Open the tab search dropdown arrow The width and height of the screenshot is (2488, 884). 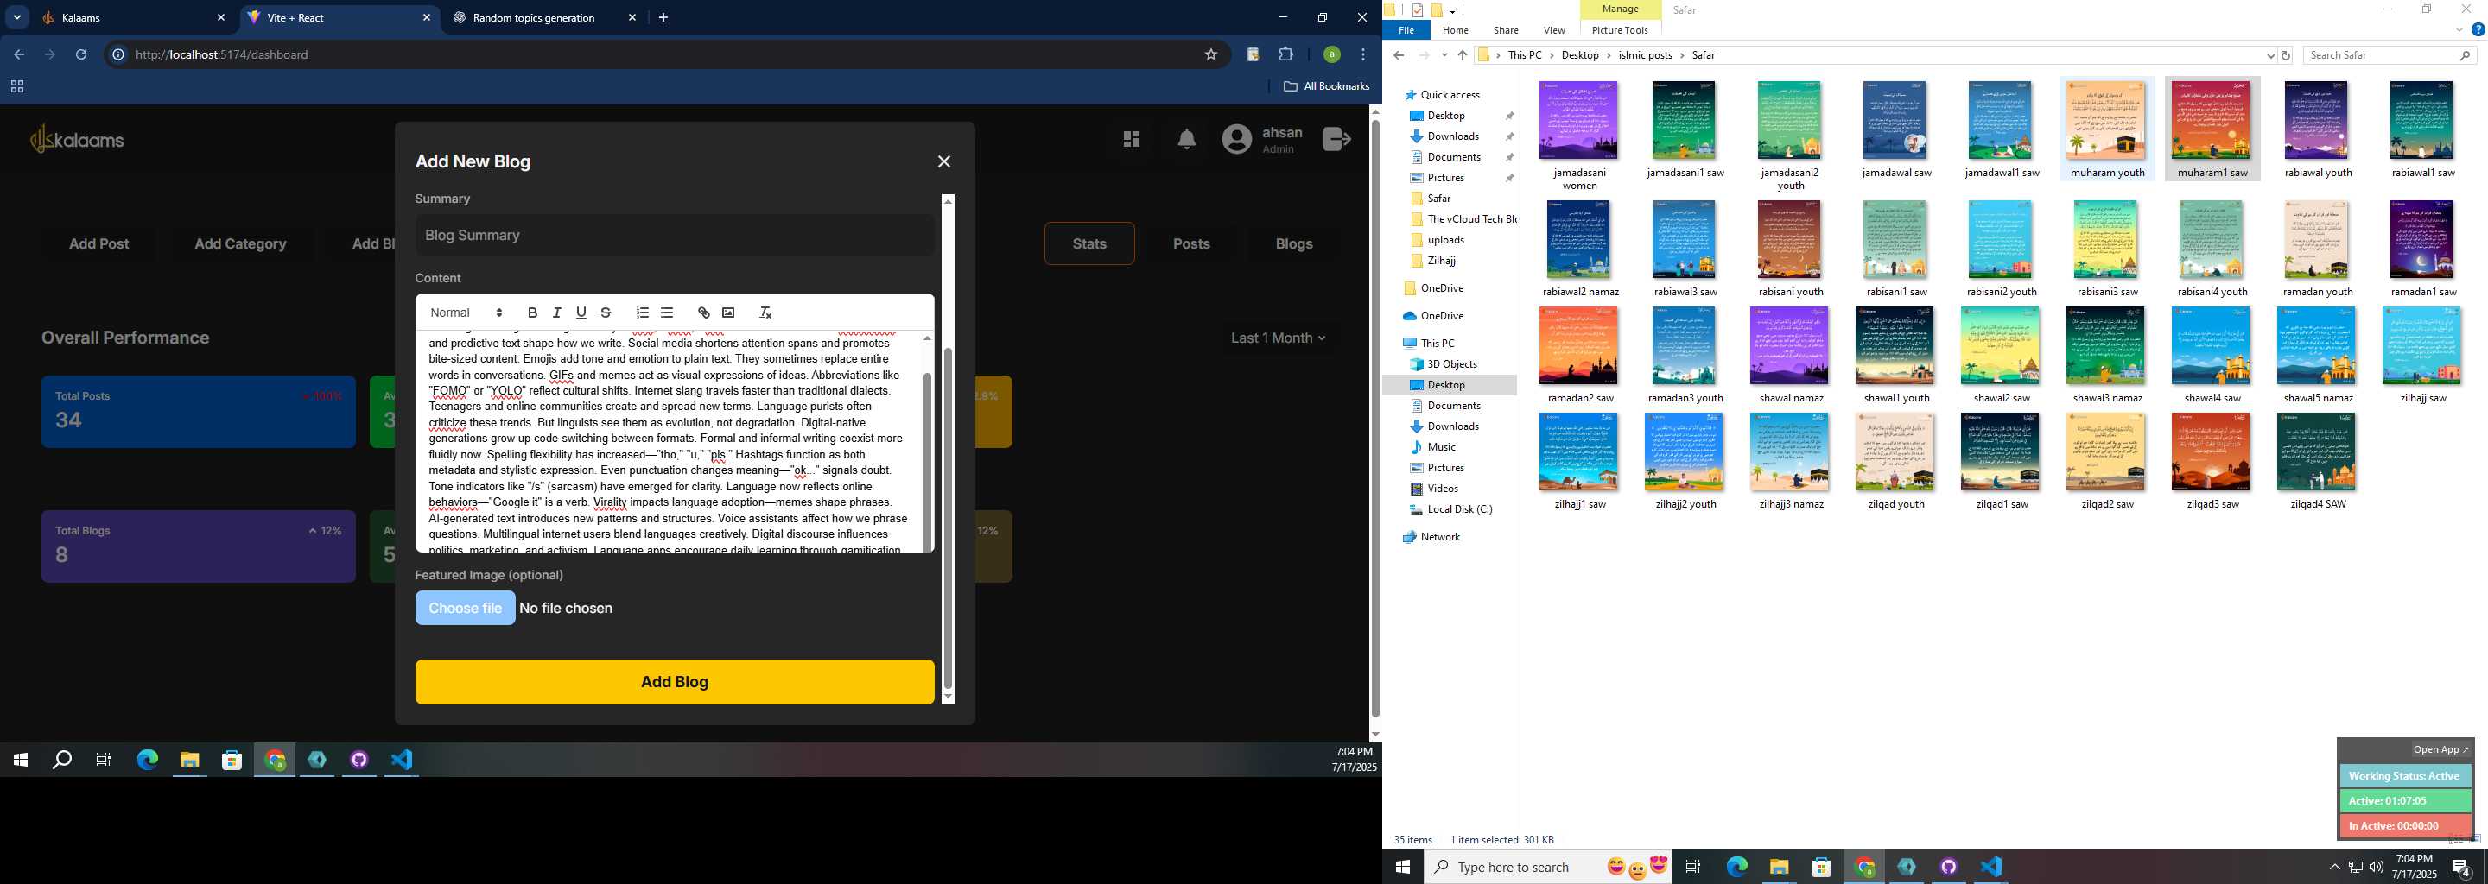click(16, 17)
